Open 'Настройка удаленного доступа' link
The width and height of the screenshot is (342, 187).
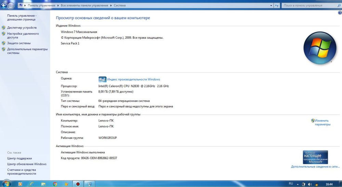pyautogui.click(x=23, y=35)
